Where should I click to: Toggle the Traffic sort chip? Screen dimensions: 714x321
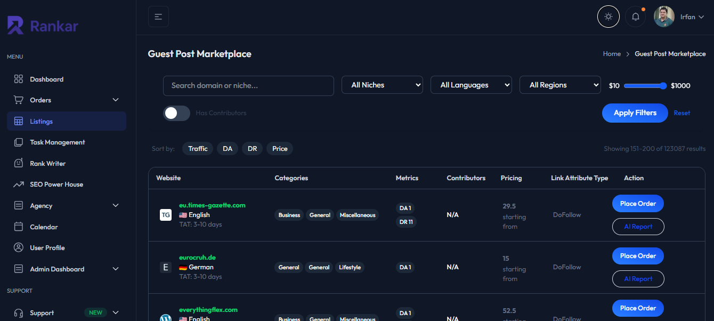tap(198, 149)
